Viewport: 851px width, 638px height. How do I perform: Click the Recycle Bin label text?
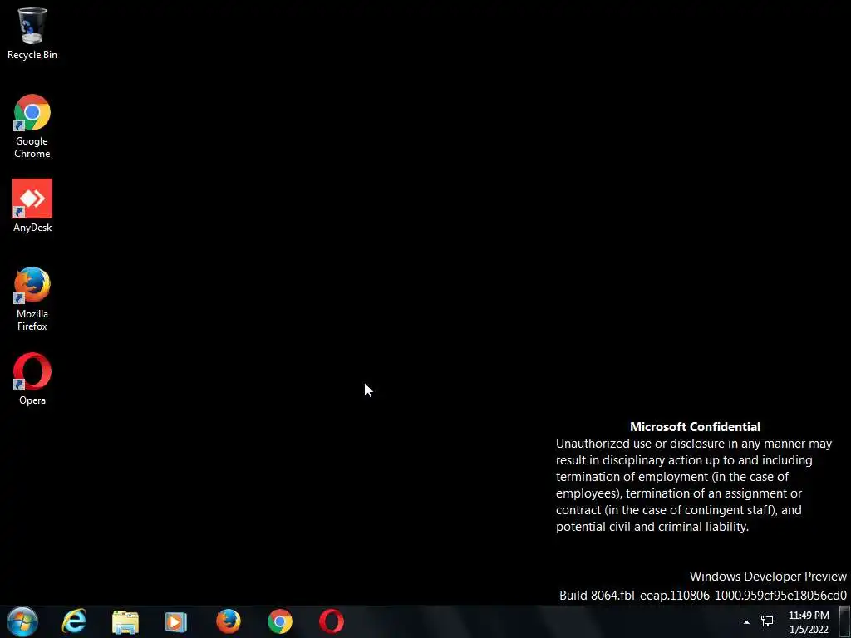[x=32, y=55]
